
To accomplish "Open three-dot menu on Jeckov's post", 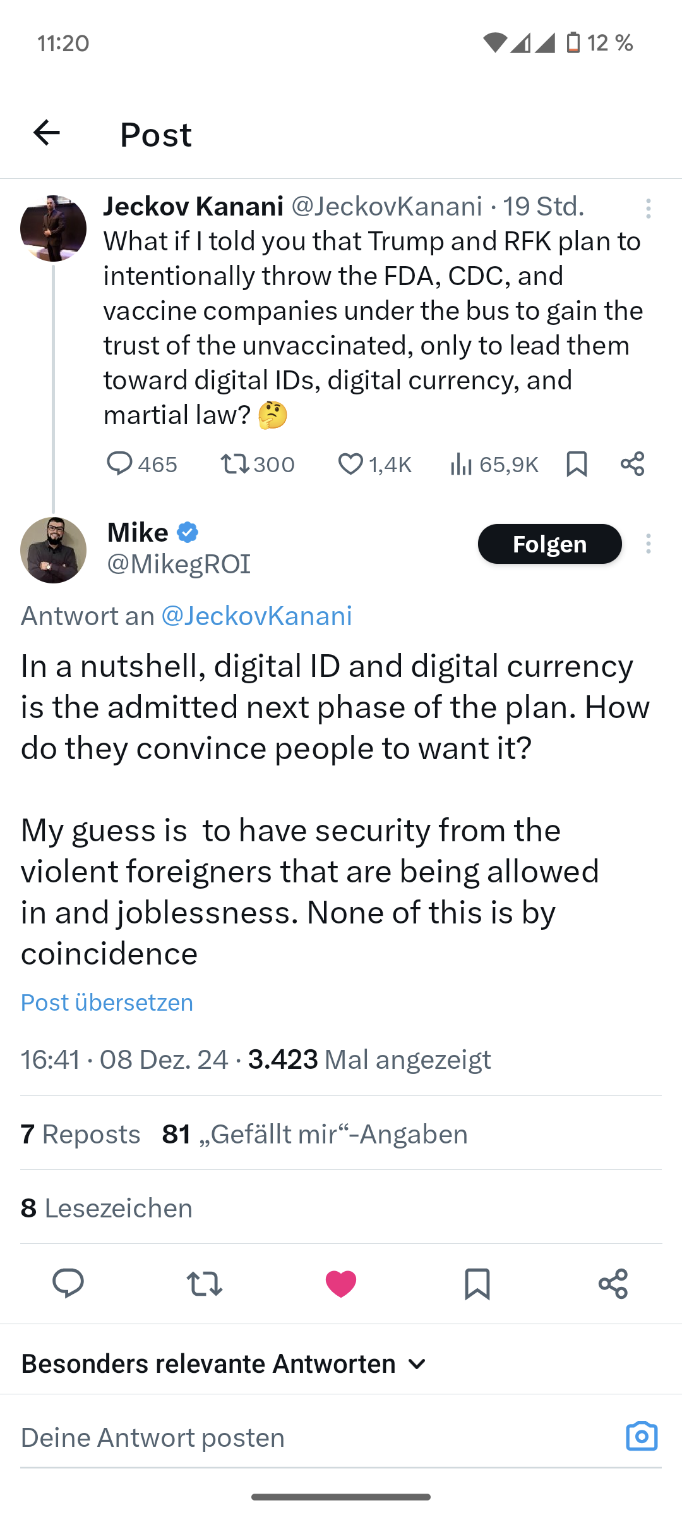I will click(648, 209).
